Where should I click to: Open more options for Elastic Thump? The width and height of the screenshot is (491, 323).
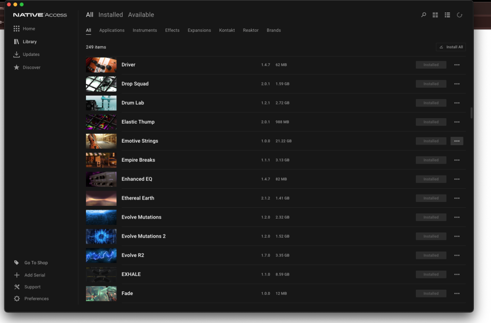click(x=457, y=122)
